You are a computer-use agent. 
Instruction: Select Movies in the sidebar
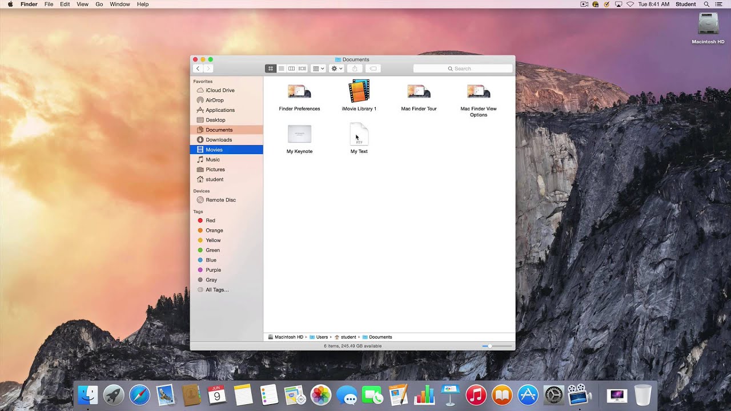(x=227, y=150)
